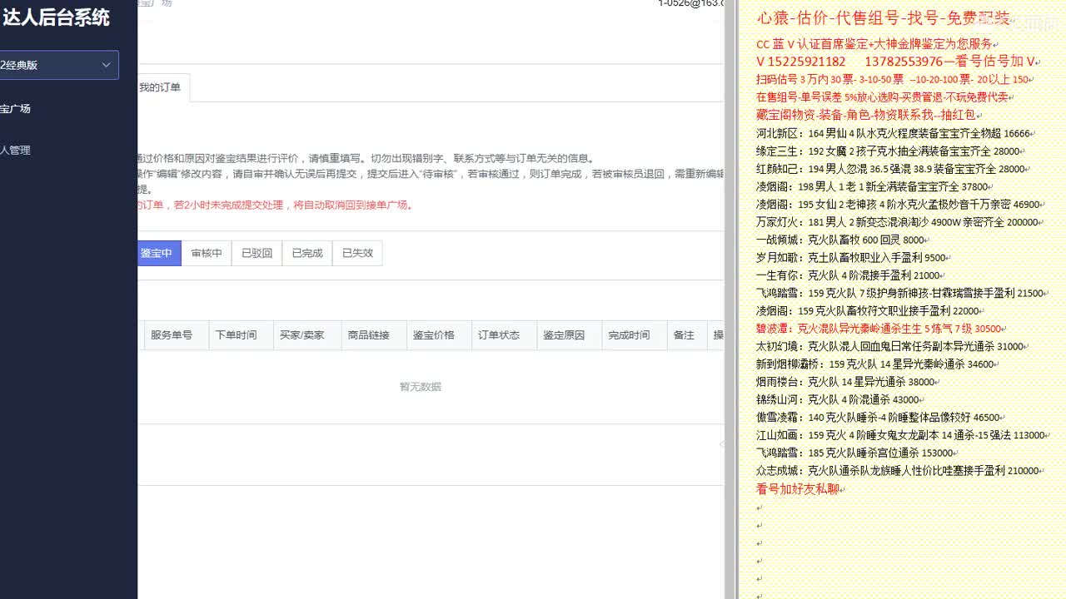Click the 一生有你 listing line in document
Viewport: 1066px width, 599px height.
point(848,275)
